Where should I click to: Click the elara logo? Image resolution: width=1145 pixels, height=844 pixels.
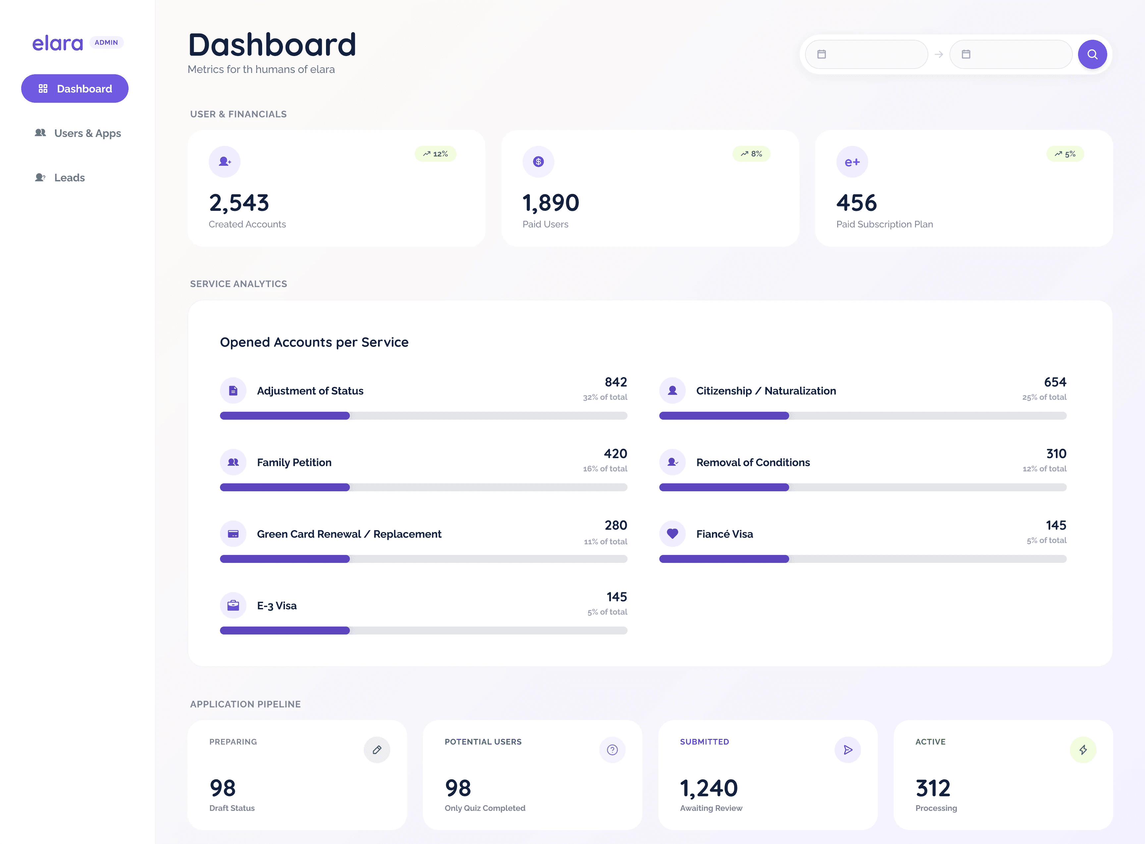point(57,43)
